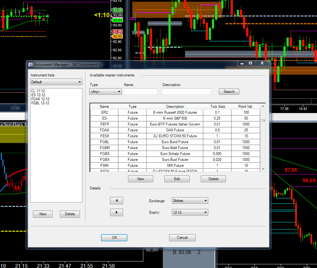Select the FGBL name cell in the table

pos(104,142)
